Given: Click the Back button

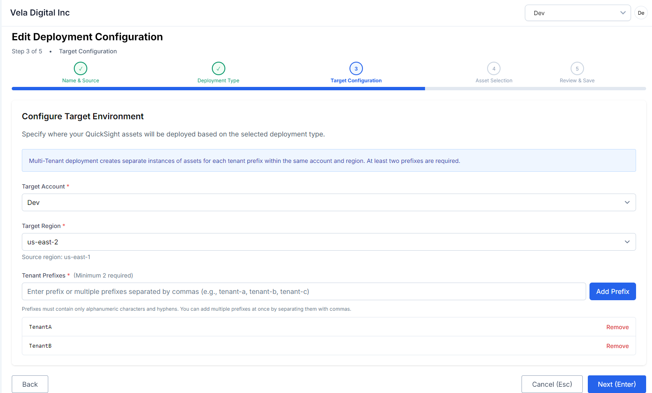Looking at the screenshot, I should pyautogui.click(x=30, y=384).
